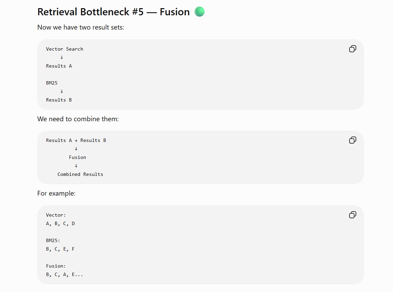Click the 'For example:' text
The width and height of the screenshot is (393, 292).
pos(56,194)
